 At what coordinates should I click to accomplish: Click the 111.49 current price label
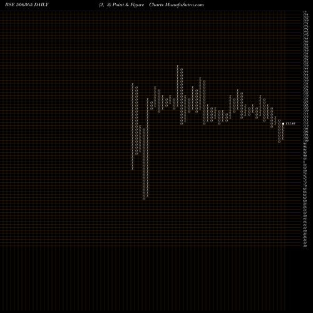tap(290, 123)
